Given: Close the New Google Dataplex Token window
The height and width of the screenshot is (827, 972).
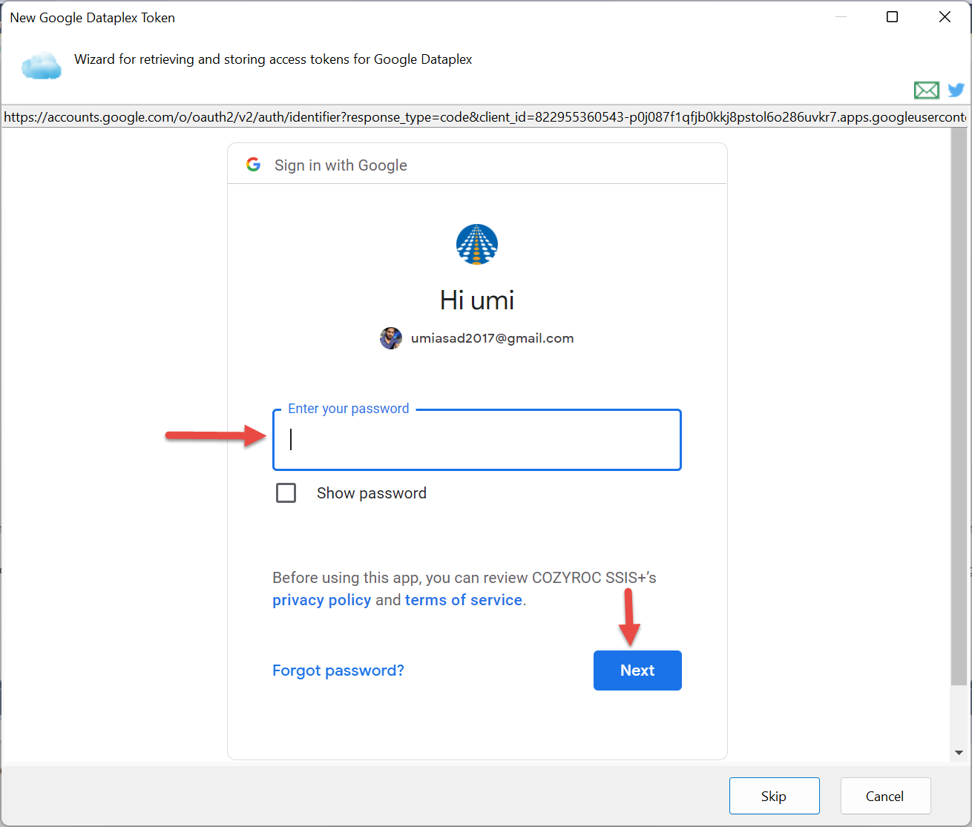Looking at the screenshot, I should (945, 17).
